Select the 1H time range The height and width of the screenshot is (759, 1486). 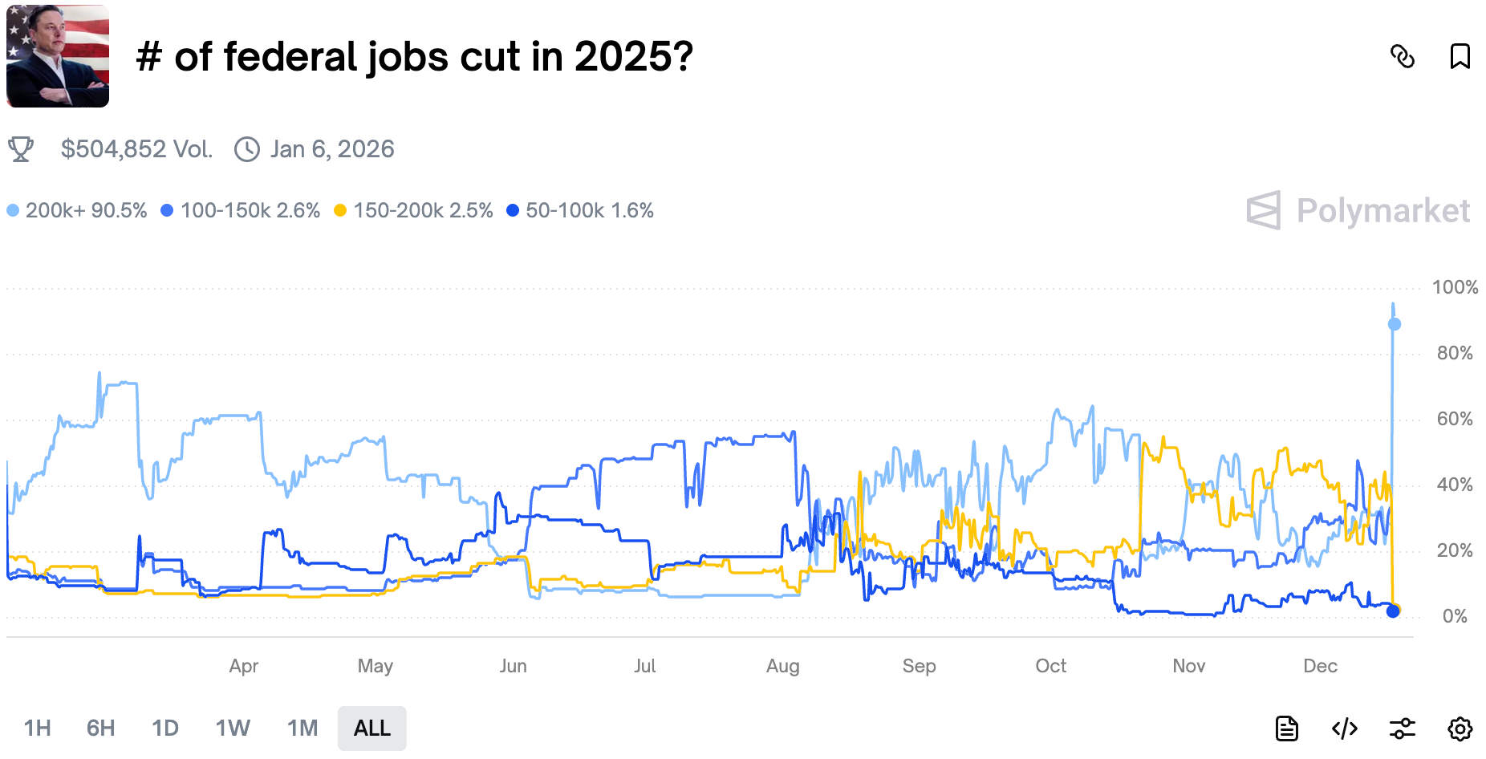(38, 729)
